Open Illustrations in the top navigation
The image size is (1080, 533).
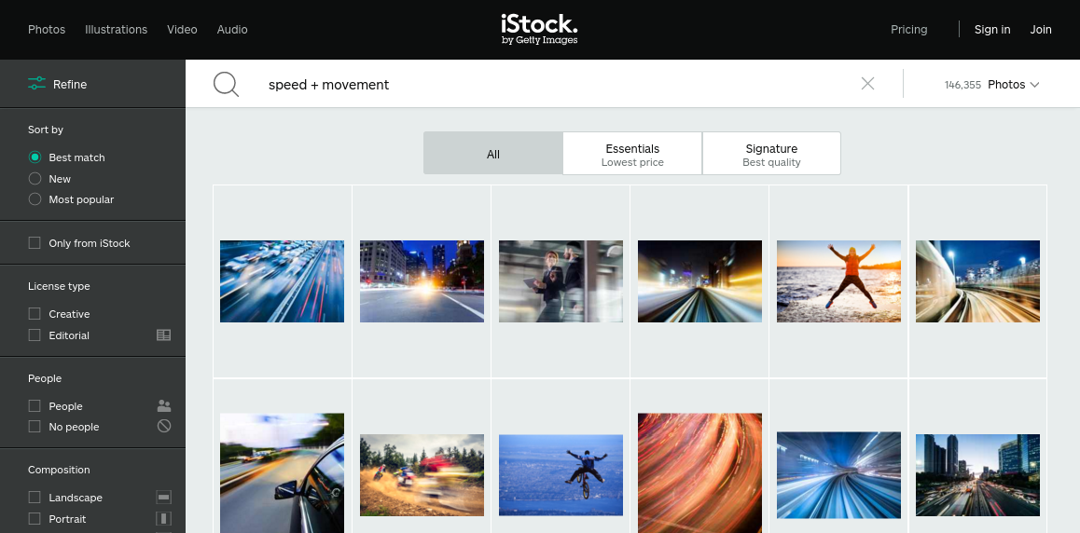point(117,30)
